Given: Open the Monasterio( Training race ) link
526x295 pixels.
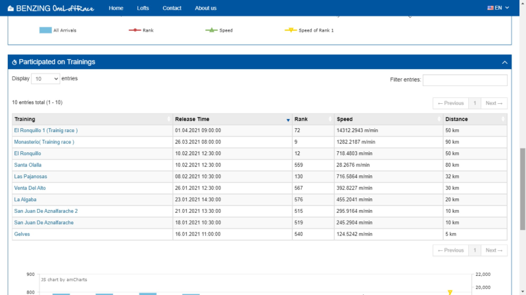Looking at the screenshot, I should pyautogui.click(x=44, y=141).
